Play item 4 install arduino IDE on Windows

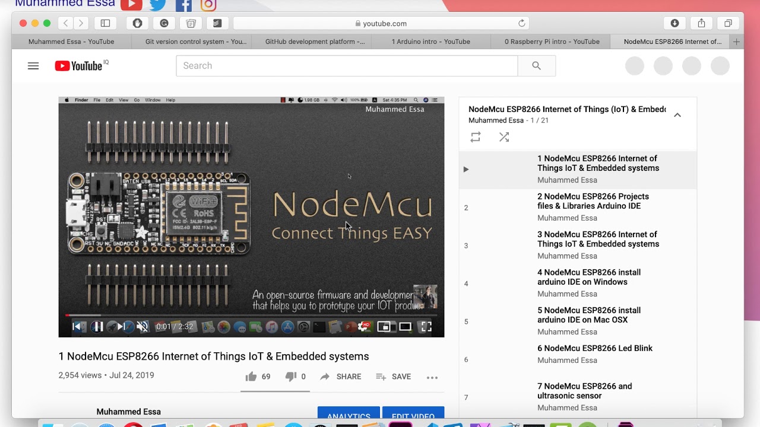tap(578, 283)
